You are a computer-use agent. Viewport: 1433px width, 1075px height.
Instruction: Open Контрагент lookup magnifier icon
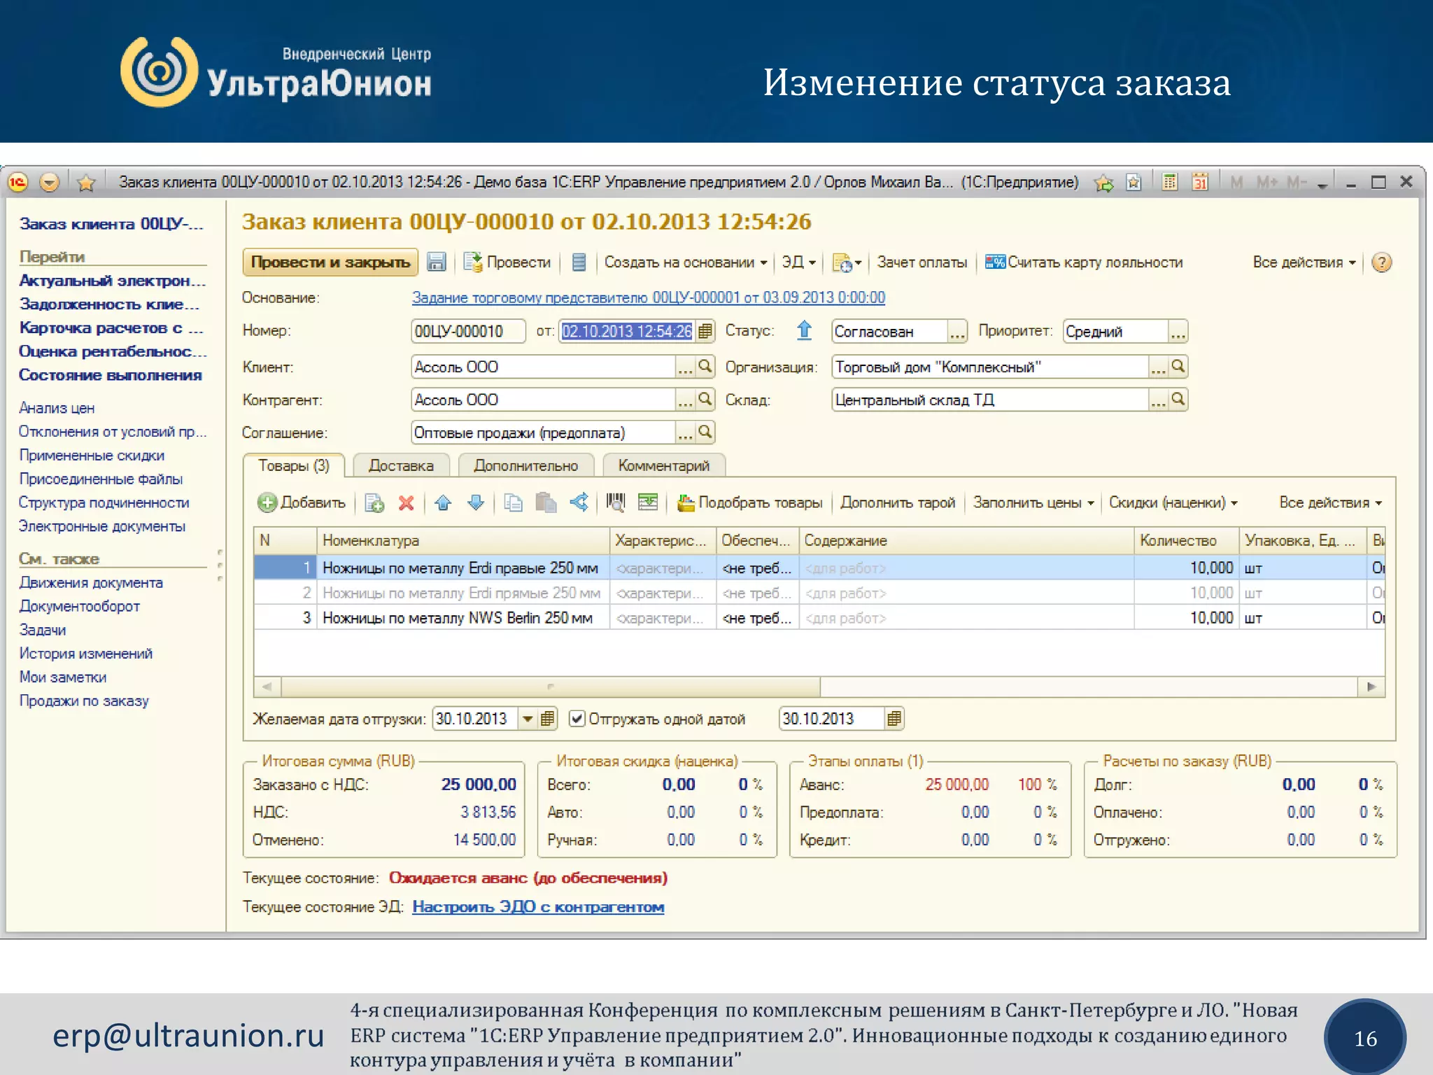pos(705,399)
